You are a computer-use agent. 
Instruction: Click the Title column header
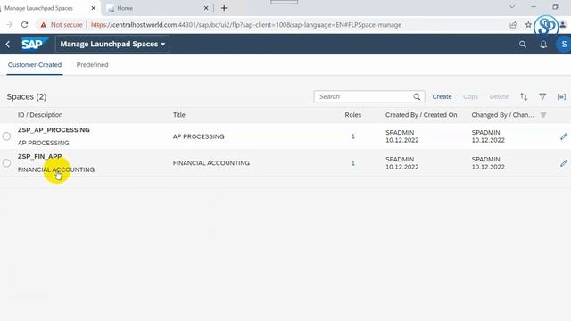tap(179, 115)
